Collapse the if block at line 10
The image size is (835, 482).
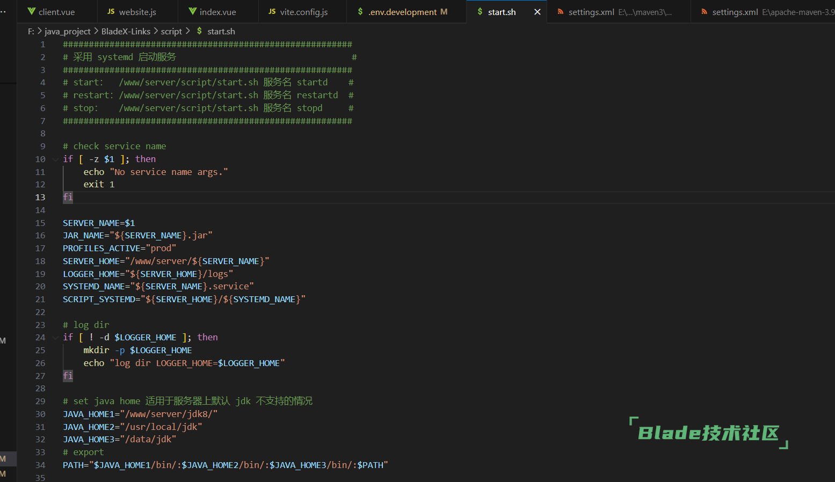coord(55,159)
